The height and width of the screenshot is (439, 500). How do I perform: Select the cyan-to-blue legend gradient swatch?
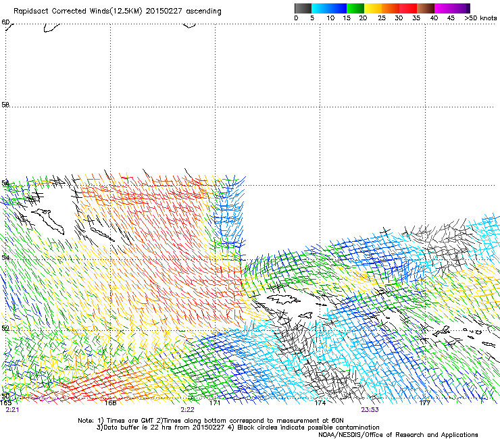(x=329, y=8)
